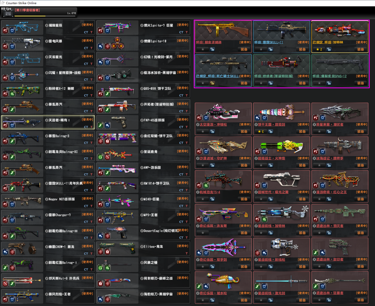Click the Counter-Strike Online title bar icon
The height and width of the screenshot is (306, 375).
pyautogui.click(x=3, y=3)
